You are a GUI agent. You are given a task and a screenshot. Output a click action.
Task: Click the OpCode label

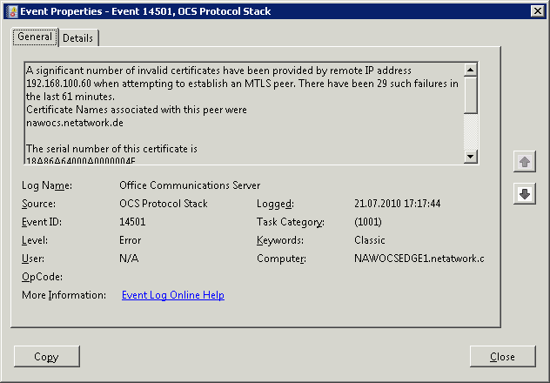pyautogui.click(x=42, y=277)
